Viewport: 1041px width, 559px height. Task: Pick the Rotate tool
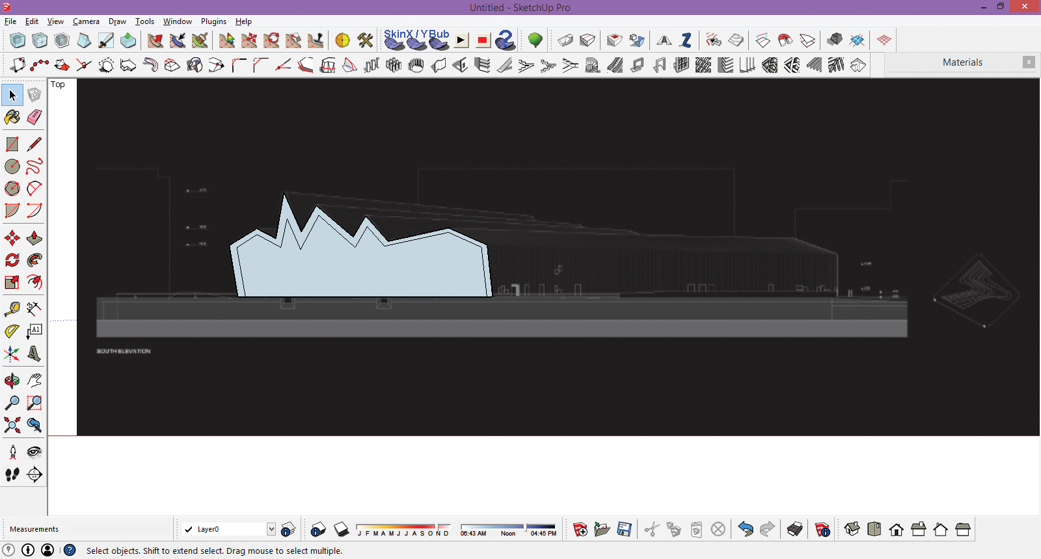(x=12, y=261)
